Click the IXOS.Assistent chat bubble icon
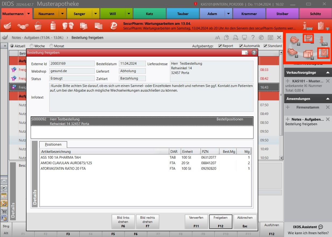332x237 pixels. pos(320,227)
